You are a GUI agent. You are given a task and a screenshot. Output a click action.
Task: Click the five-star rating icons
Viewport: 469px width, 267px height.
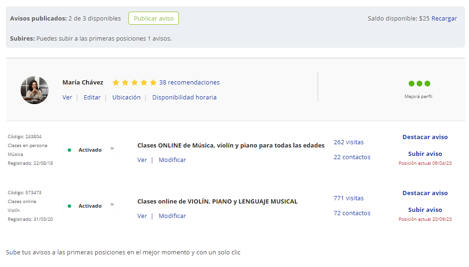134,83
